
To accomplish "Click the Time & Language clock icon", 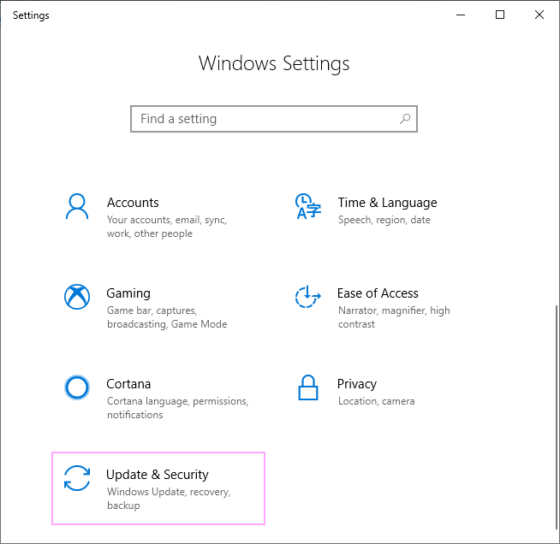I will [308, 206].
